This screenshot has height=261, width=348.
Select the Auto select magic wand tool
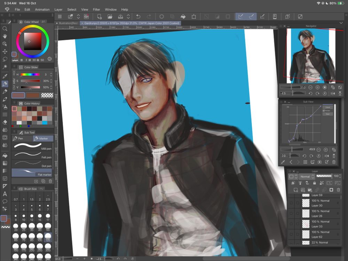(5, 66)
